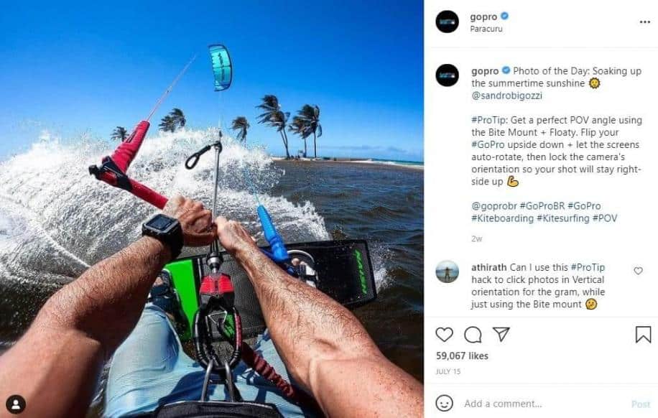The height and width of the screenshot is (418, 658).
Task: Open athirath's profile picture
Action: coord(448,271)
